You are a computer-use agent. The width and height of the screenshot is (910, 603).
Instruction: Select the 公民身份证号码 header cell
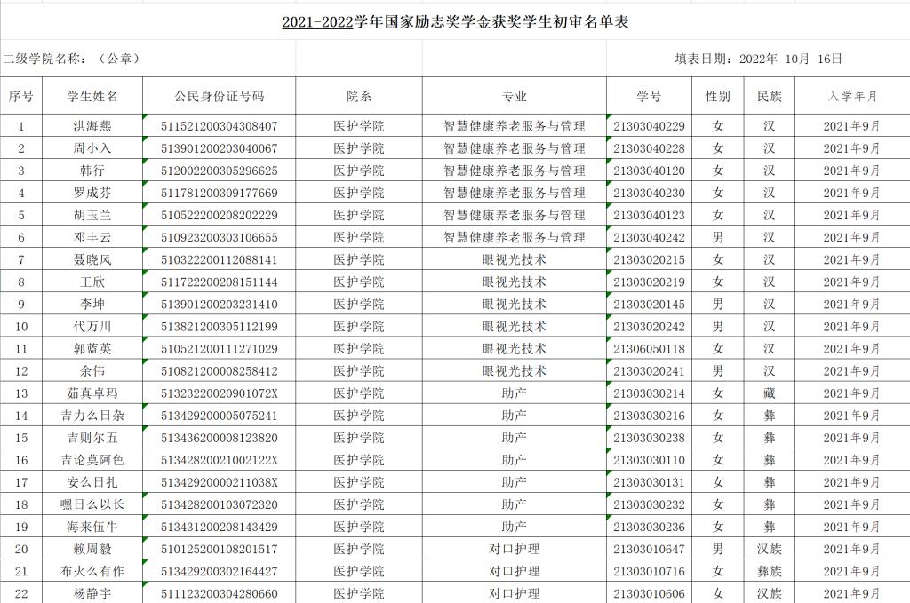[x=220, y=96]
